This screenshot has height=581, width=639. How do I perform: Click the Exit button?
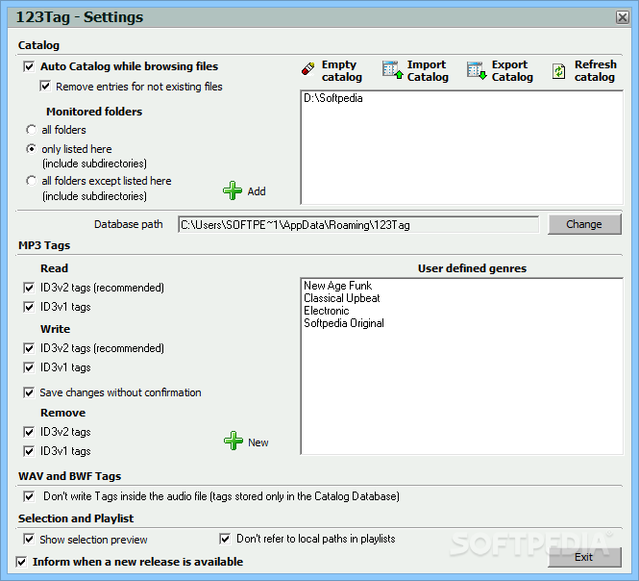(584, 557)
